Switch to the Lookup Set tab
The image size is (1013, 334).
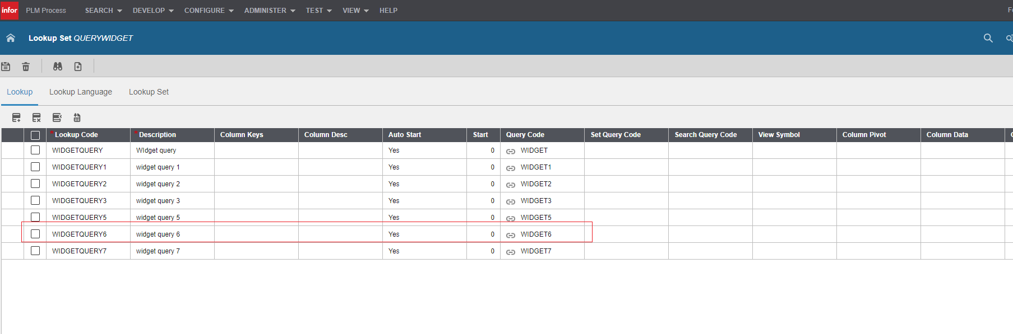click(149, 92)
